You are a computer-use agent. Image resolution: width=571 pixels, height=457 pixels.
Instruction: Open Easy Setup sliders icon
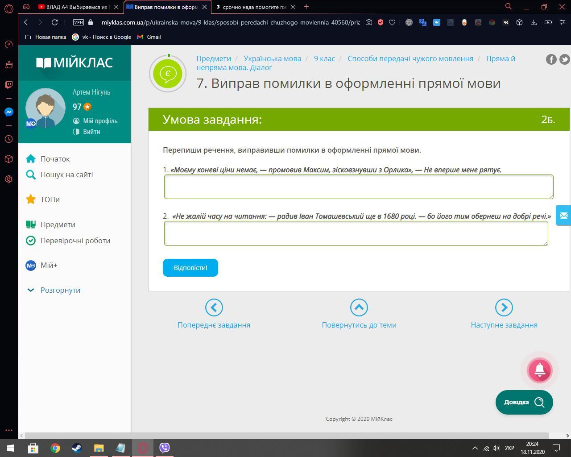[x=562, y=22]
